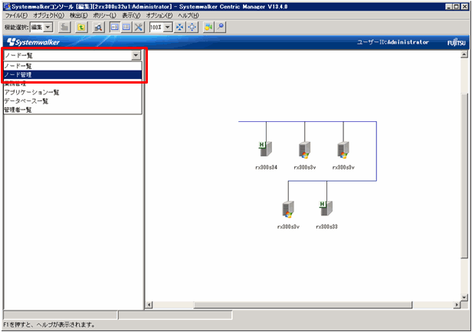Toggle the first map view icon

(114, 28)
